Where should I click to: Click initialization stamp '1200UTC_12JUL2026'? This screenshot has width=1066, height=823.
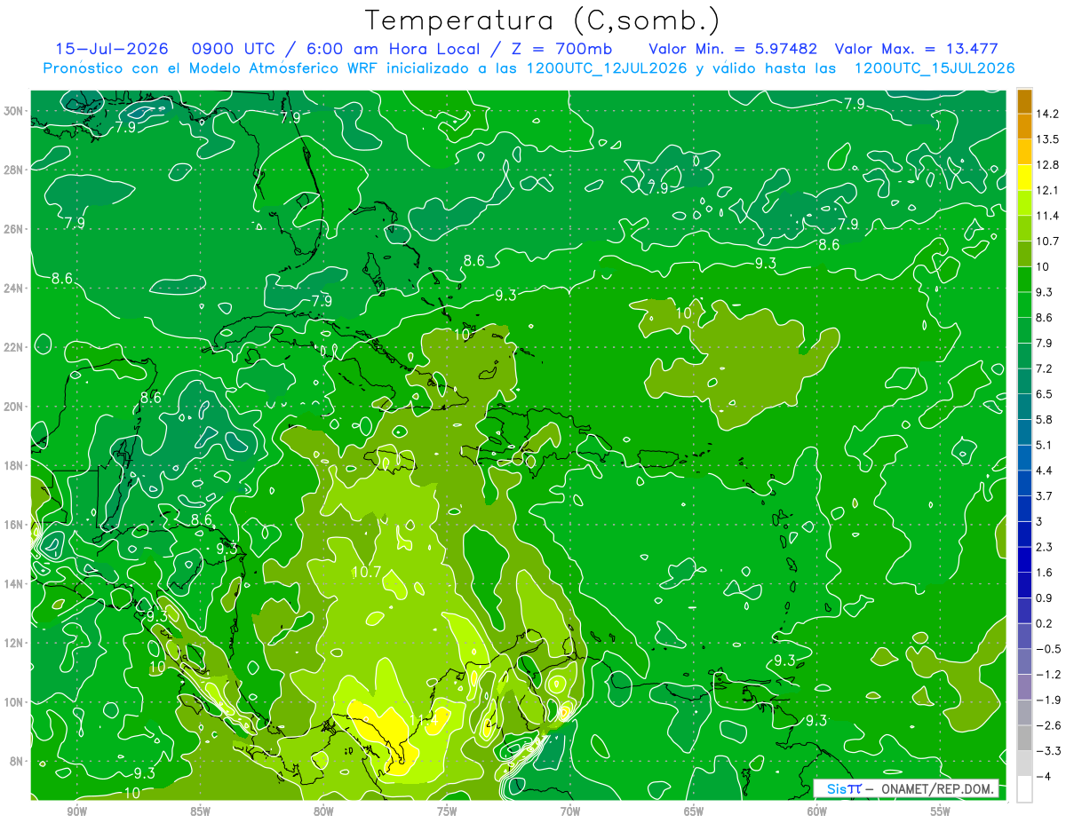(608, 68)
